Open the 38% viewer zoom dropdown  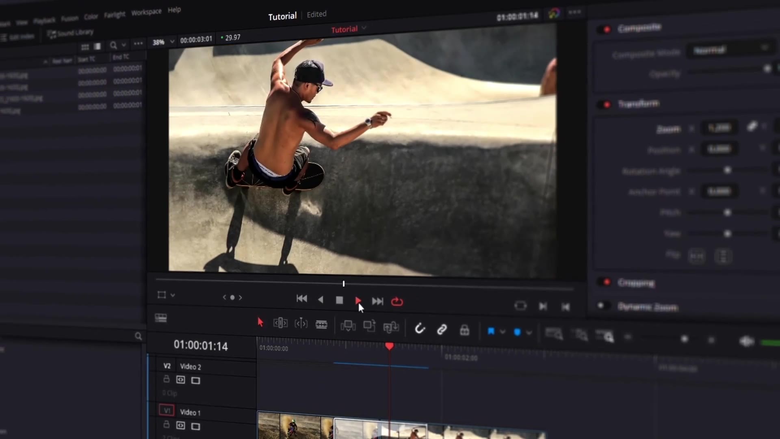[x=163, y=42]
